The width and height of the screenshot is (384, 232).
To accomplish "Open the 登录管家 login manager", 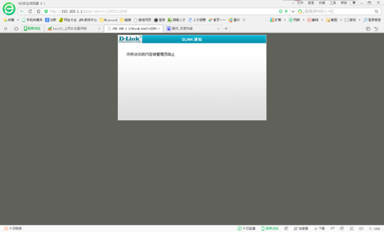I will (372, 20).
